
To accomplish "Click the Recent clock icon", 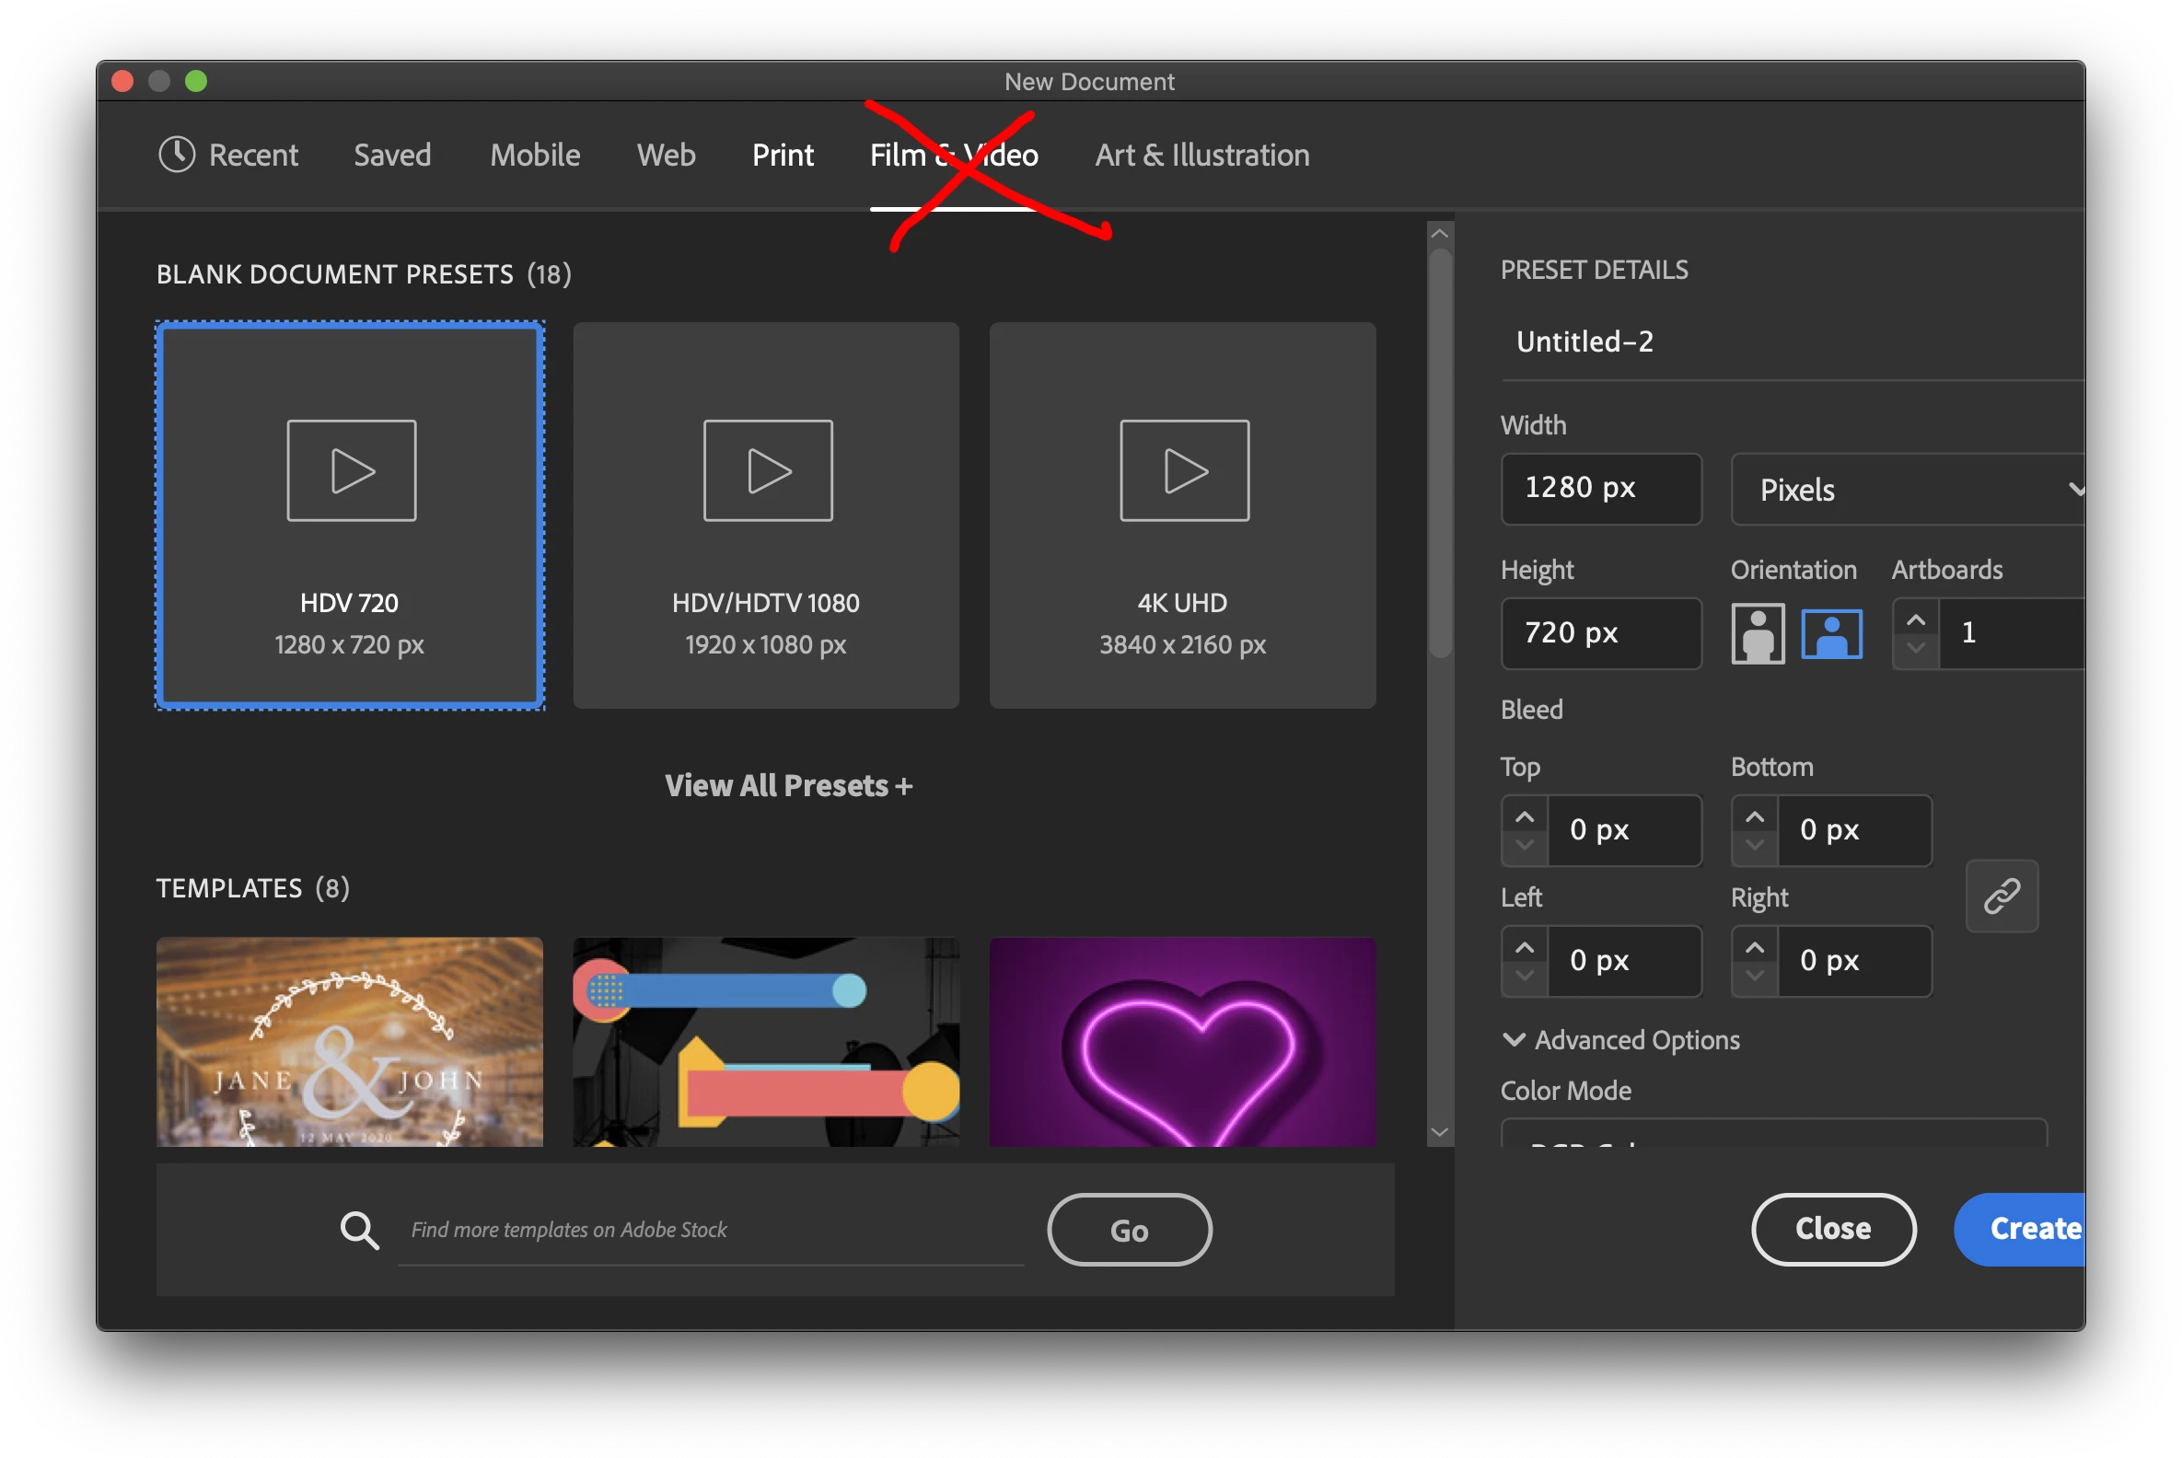I will pos(177,155).
